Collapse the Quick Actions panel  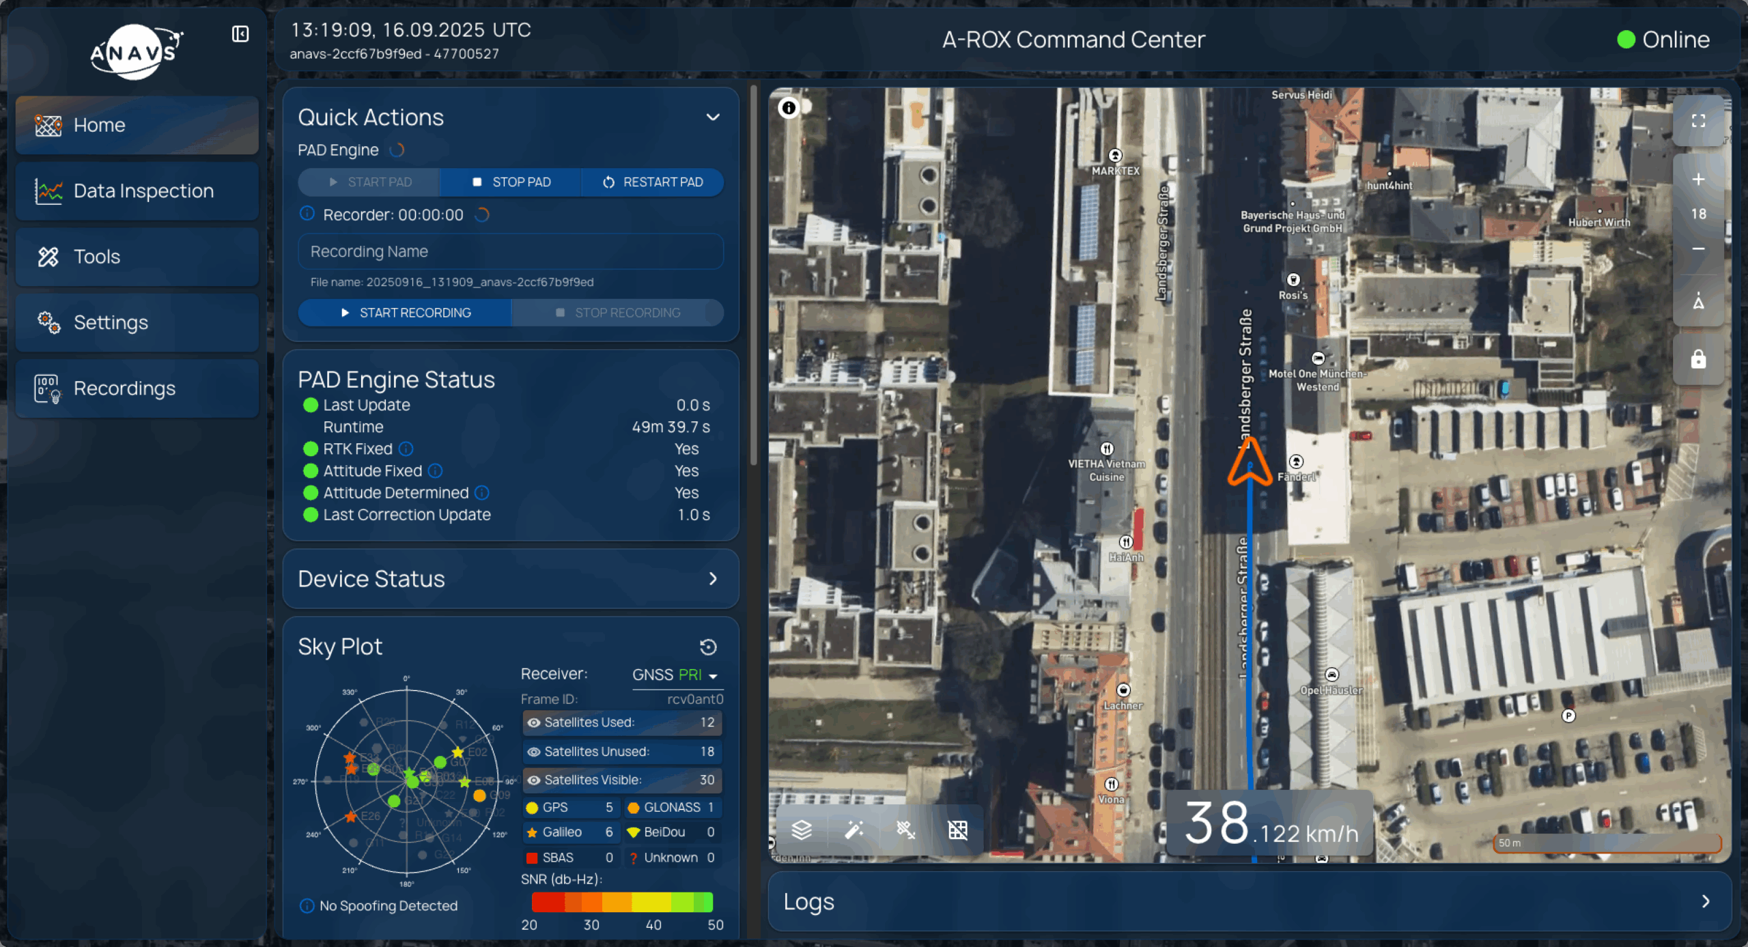pos(713,117)
